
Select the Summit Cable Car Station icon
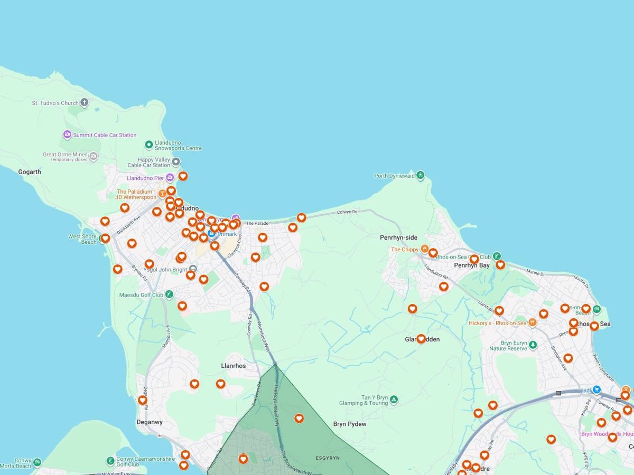pyautogui.click(x=67, y=135)
